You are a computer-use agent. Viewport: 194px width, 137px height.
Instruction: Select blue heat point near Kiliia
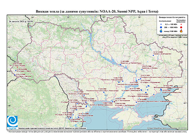pos(78,117)
